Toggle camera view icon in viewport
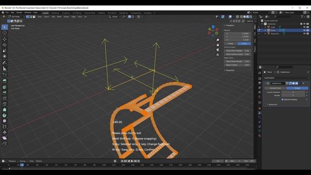Viewport: 311px width, 175px height. coord(218,50)
